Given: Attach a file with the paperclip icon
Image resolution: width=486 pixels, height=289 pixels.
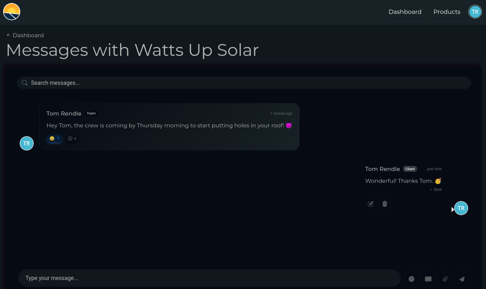Looking at the screenshot, I should 445,279.
